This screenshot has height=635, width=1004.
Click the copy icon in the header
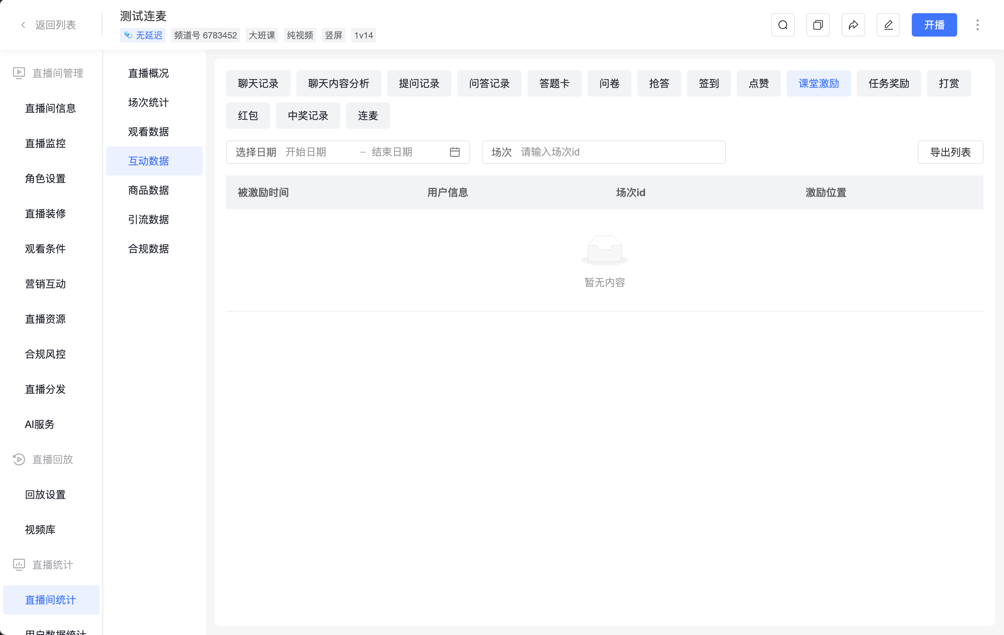tap(818, 25)
